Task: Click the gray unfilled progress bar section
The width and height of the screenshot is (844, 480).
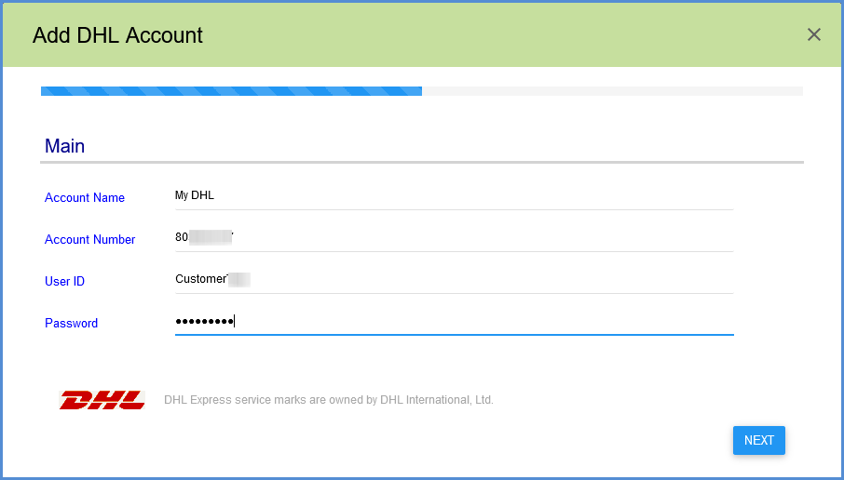Action: click(x=613, y=91)
